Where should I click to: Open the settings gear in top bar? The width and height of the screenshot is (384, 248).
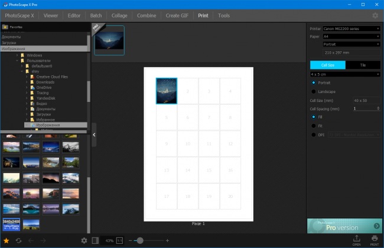coord(375,16)
